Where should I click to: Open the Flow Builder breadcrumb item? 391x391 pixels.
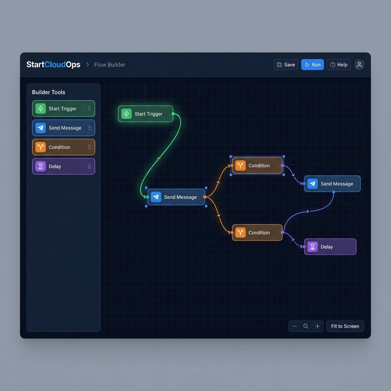(x=110, y=65)
